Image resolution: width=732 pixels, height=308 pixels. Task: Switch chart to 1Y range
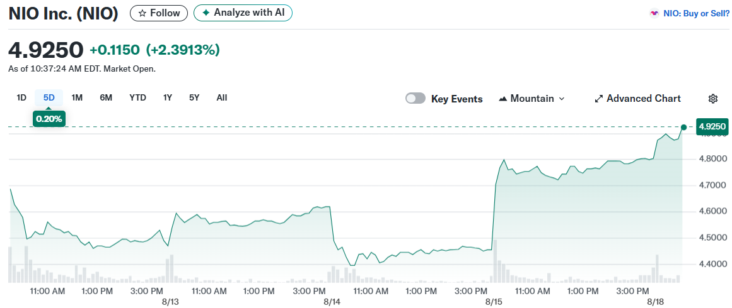pyautogui.click(x=168, y=97)
